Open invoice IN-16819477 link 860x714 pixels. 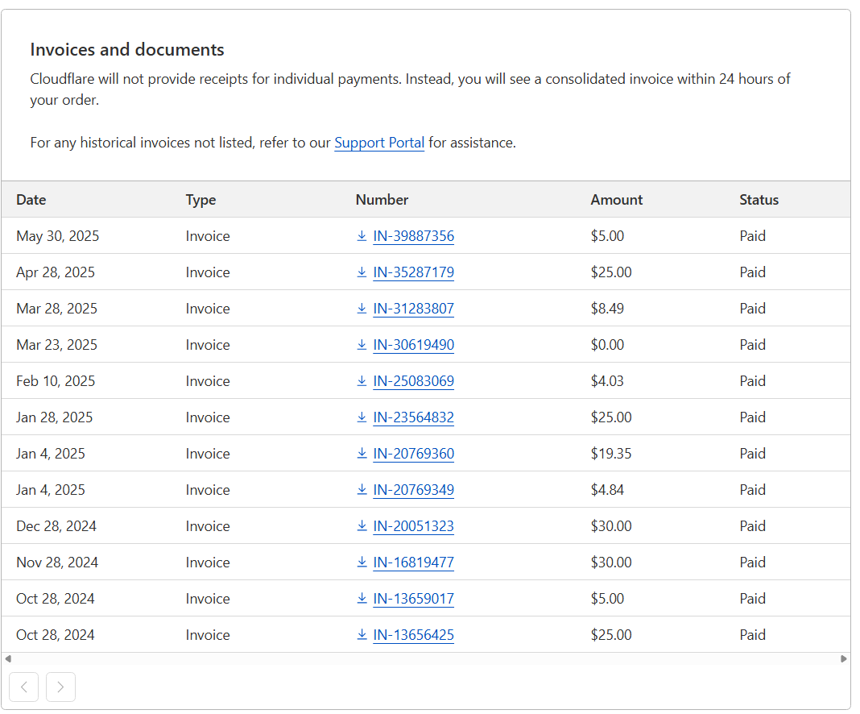(x=413, y=562)
